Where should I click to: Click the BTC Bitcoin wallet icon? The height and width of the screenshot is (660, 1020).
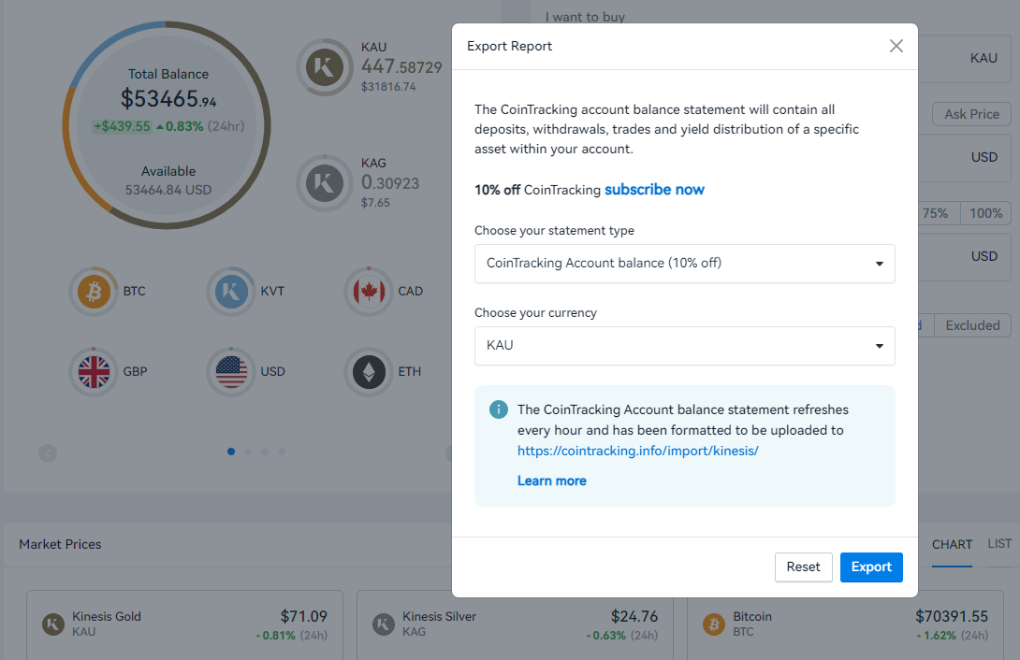[x=93, y=291]
